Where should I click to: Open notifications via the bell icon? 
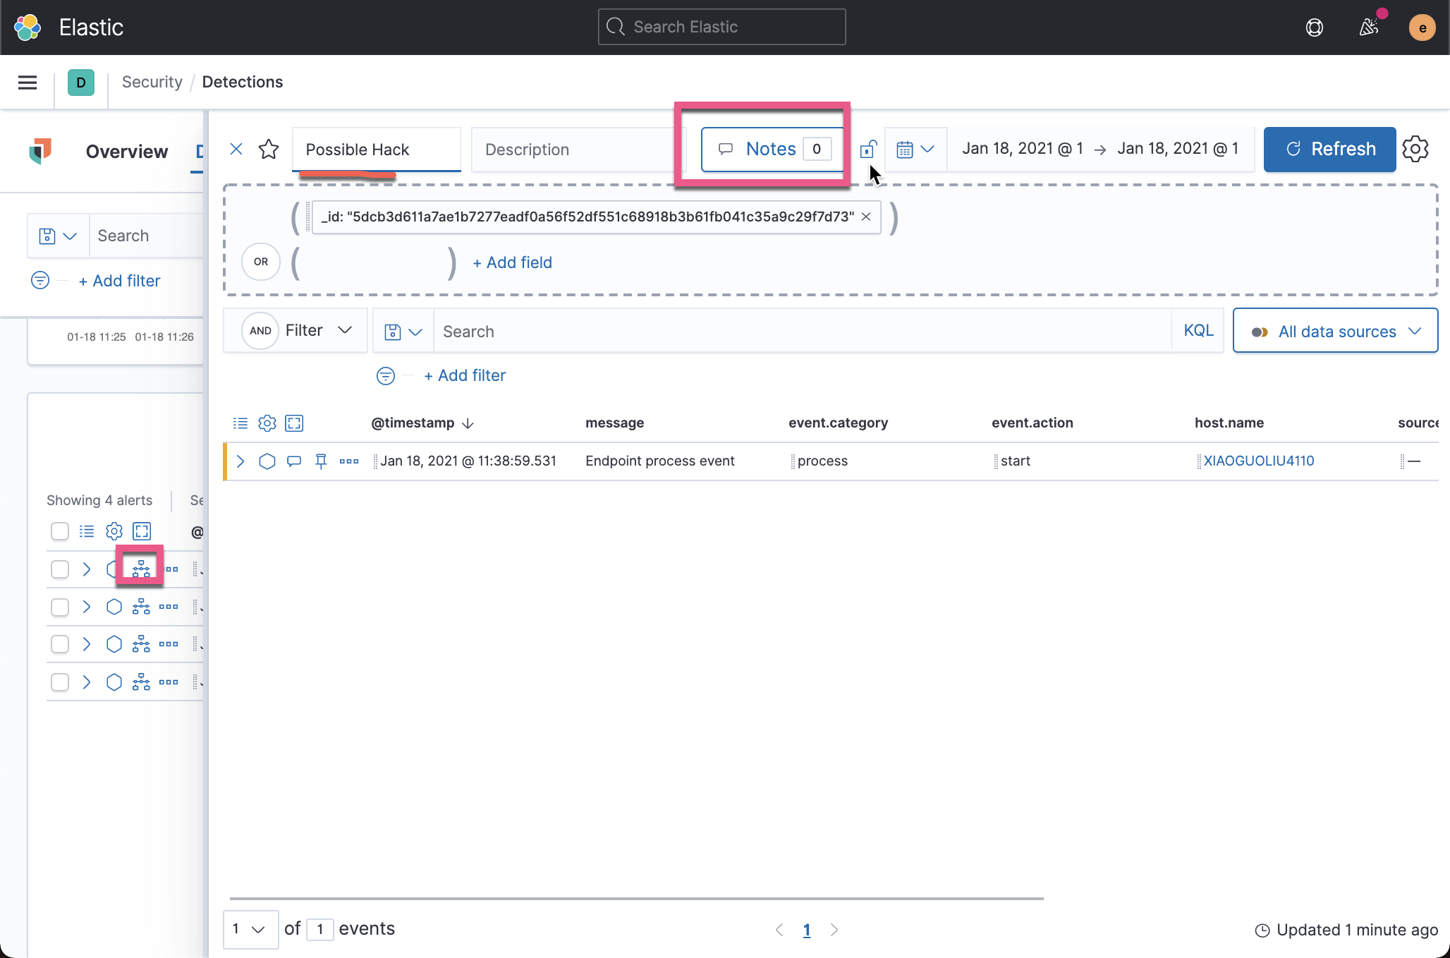(x=1369, y=27)
